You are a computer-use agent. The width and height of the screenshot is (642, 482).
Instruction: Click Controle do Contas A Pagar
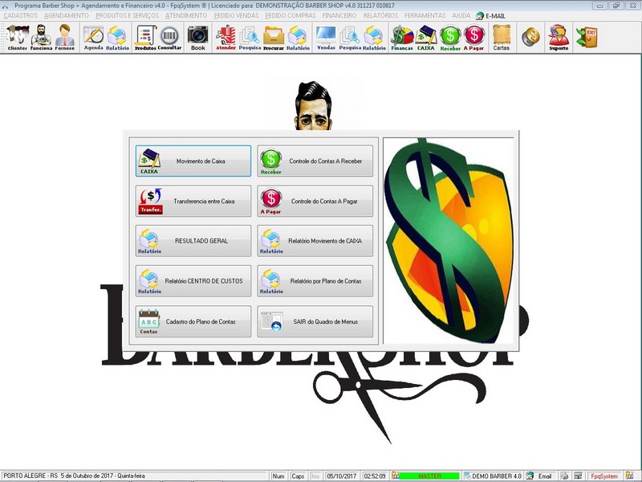click(x=315, y=202)
